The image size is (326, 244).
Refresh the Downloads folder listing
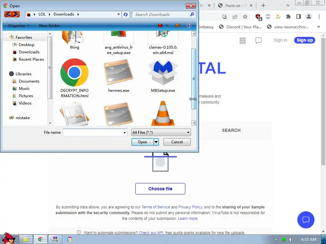click(x=125, y=14)
